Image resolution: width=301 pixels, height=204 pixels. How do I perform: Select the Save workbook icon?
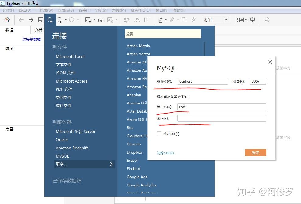[x=41, y=20]
